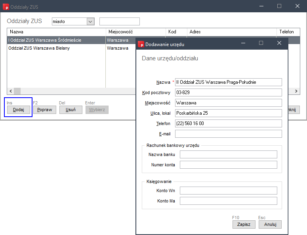Viewport: 307px width, 235px height.
Task: Click the app icon in Oddziały ZUS title bar
Action: pyautogui.click(x=6, y=7)
